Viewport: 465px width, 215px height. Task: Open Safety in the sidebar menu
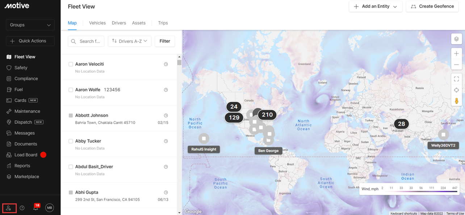[21, 68]
